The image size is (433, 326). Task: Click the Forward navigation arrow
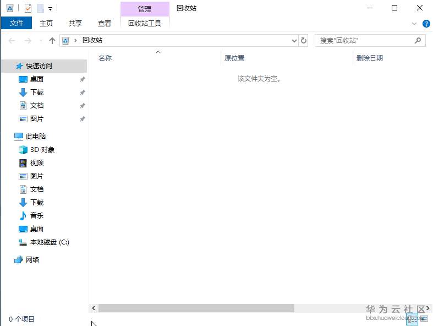point(28,41)
